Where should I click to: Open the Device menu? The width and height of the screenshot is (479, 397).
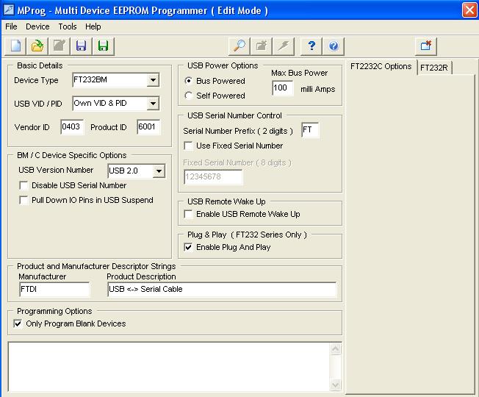(x=37, y=26)
